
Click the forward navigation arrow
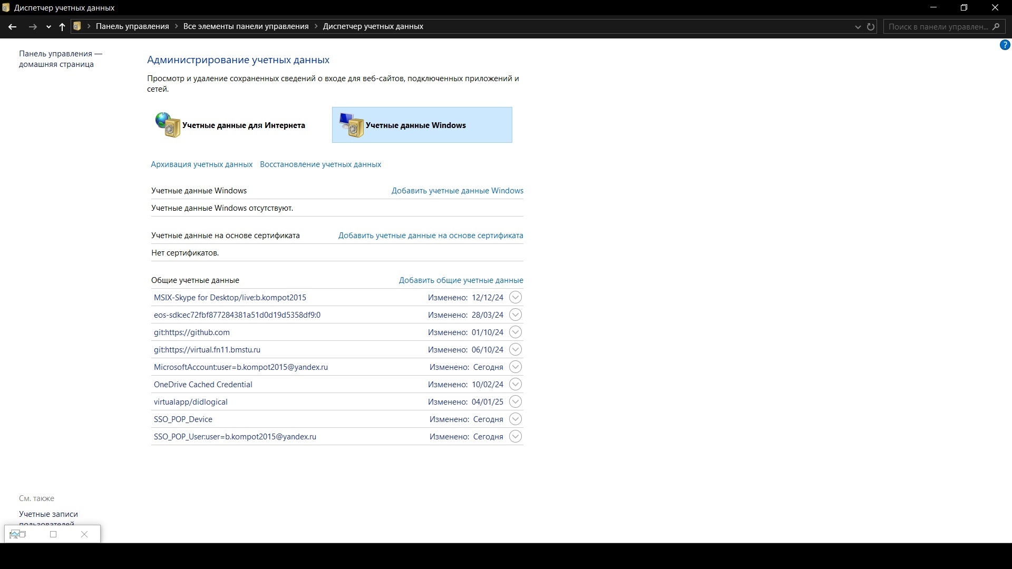[x=33, y=26]
